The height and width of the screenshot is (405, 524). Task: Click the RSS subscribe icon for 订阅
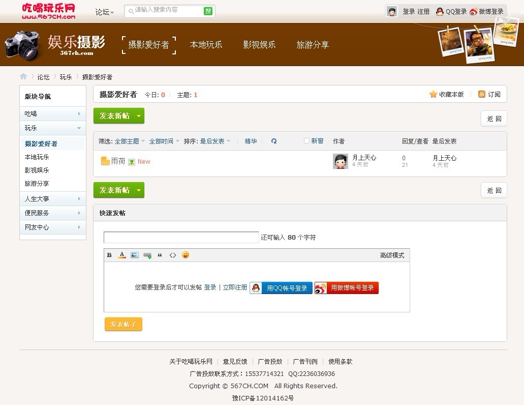click(x=481, y=94)
